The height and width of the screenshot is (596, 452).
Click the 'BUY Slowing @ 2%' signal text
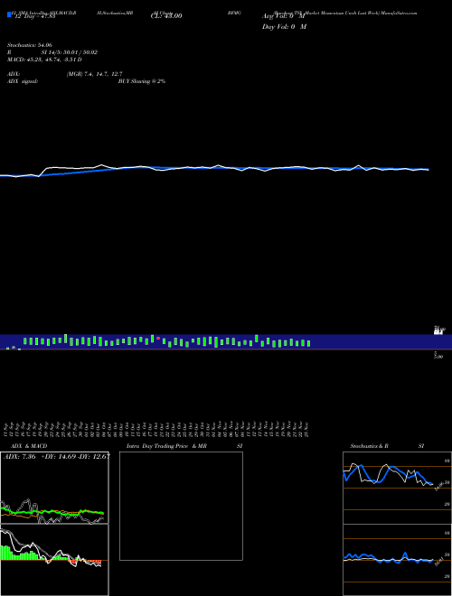[142, 81]
